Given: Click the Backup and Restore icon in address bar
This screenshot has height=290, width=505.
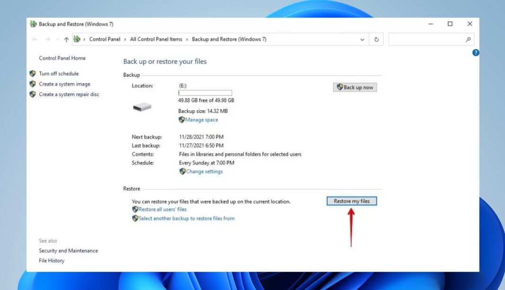Looking at the screenshot, I should coord(76,39).
